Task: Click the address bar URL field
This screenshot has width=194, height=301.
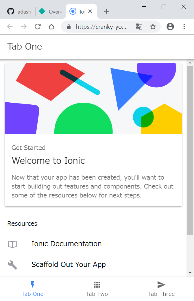Action: pos(101,27)
